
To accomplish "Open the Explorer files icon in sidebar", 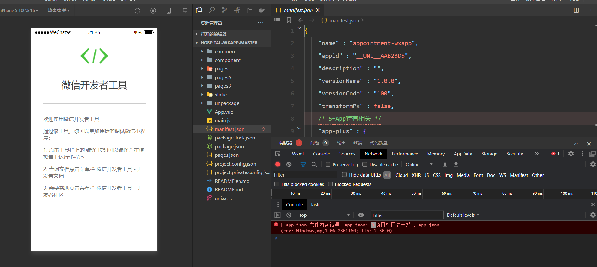I will pos(199,10).
